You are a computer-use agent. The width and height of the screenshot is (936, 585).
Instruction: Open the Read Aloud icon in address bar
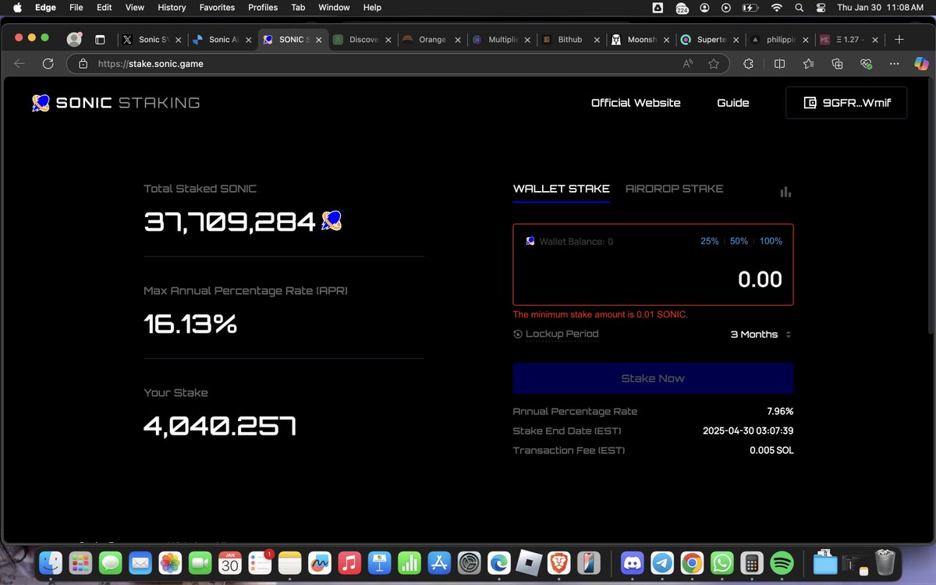pyautogui.click(x=688, y=64)
